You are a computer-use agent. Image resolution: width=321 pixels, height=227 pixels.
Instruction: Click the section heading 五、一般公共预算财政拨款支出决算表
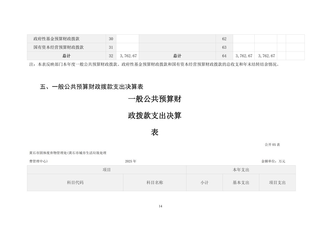click(x=92, y=87)
